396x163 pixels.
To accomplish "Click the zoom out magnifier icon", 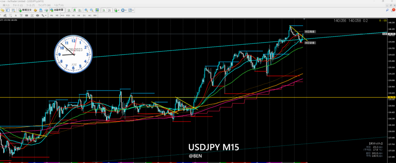I will coord(91,10).
